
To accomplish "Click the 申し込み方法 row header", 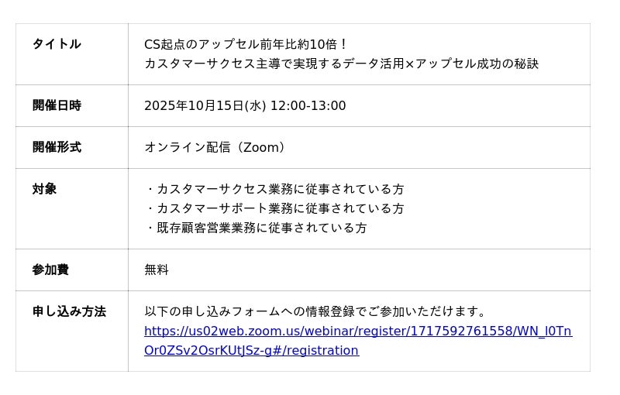I will coord(69,311).
